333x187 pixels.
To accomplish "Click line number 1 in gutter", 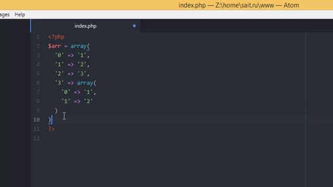I will 38,37.
